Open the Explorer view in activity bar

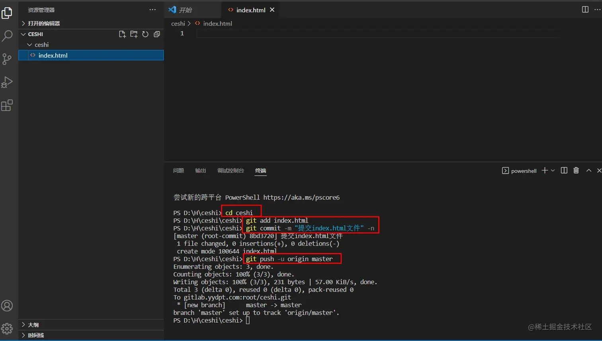tap(7, 13)
